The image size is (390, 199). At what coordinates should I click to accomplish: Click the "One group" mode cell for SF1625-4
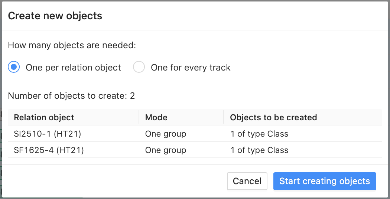[x=166, y=150]
